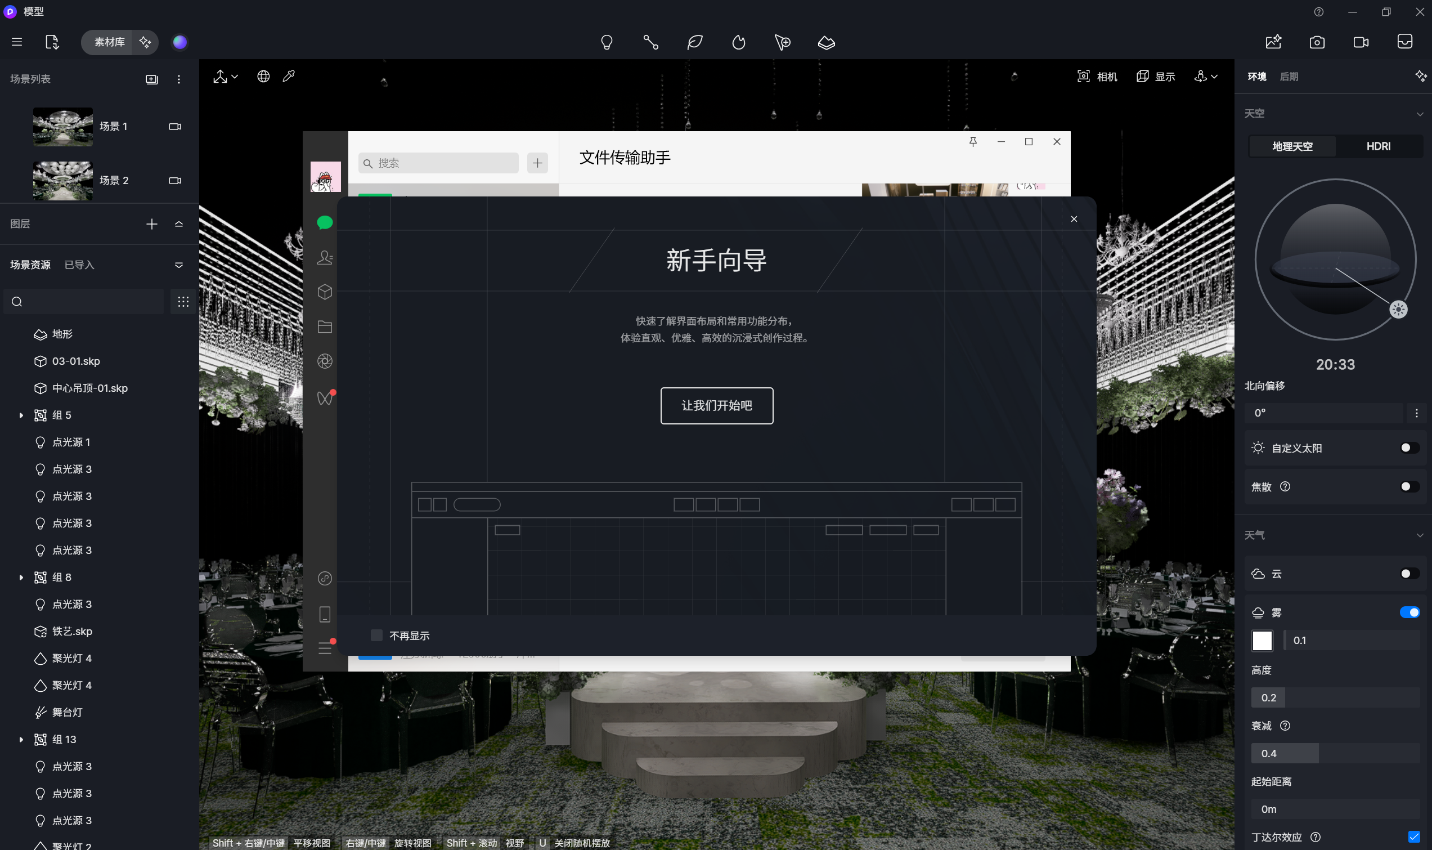Screen dimensions: 1432x850
Task: Open the hamburger main menu
Action: pos(17,42)
